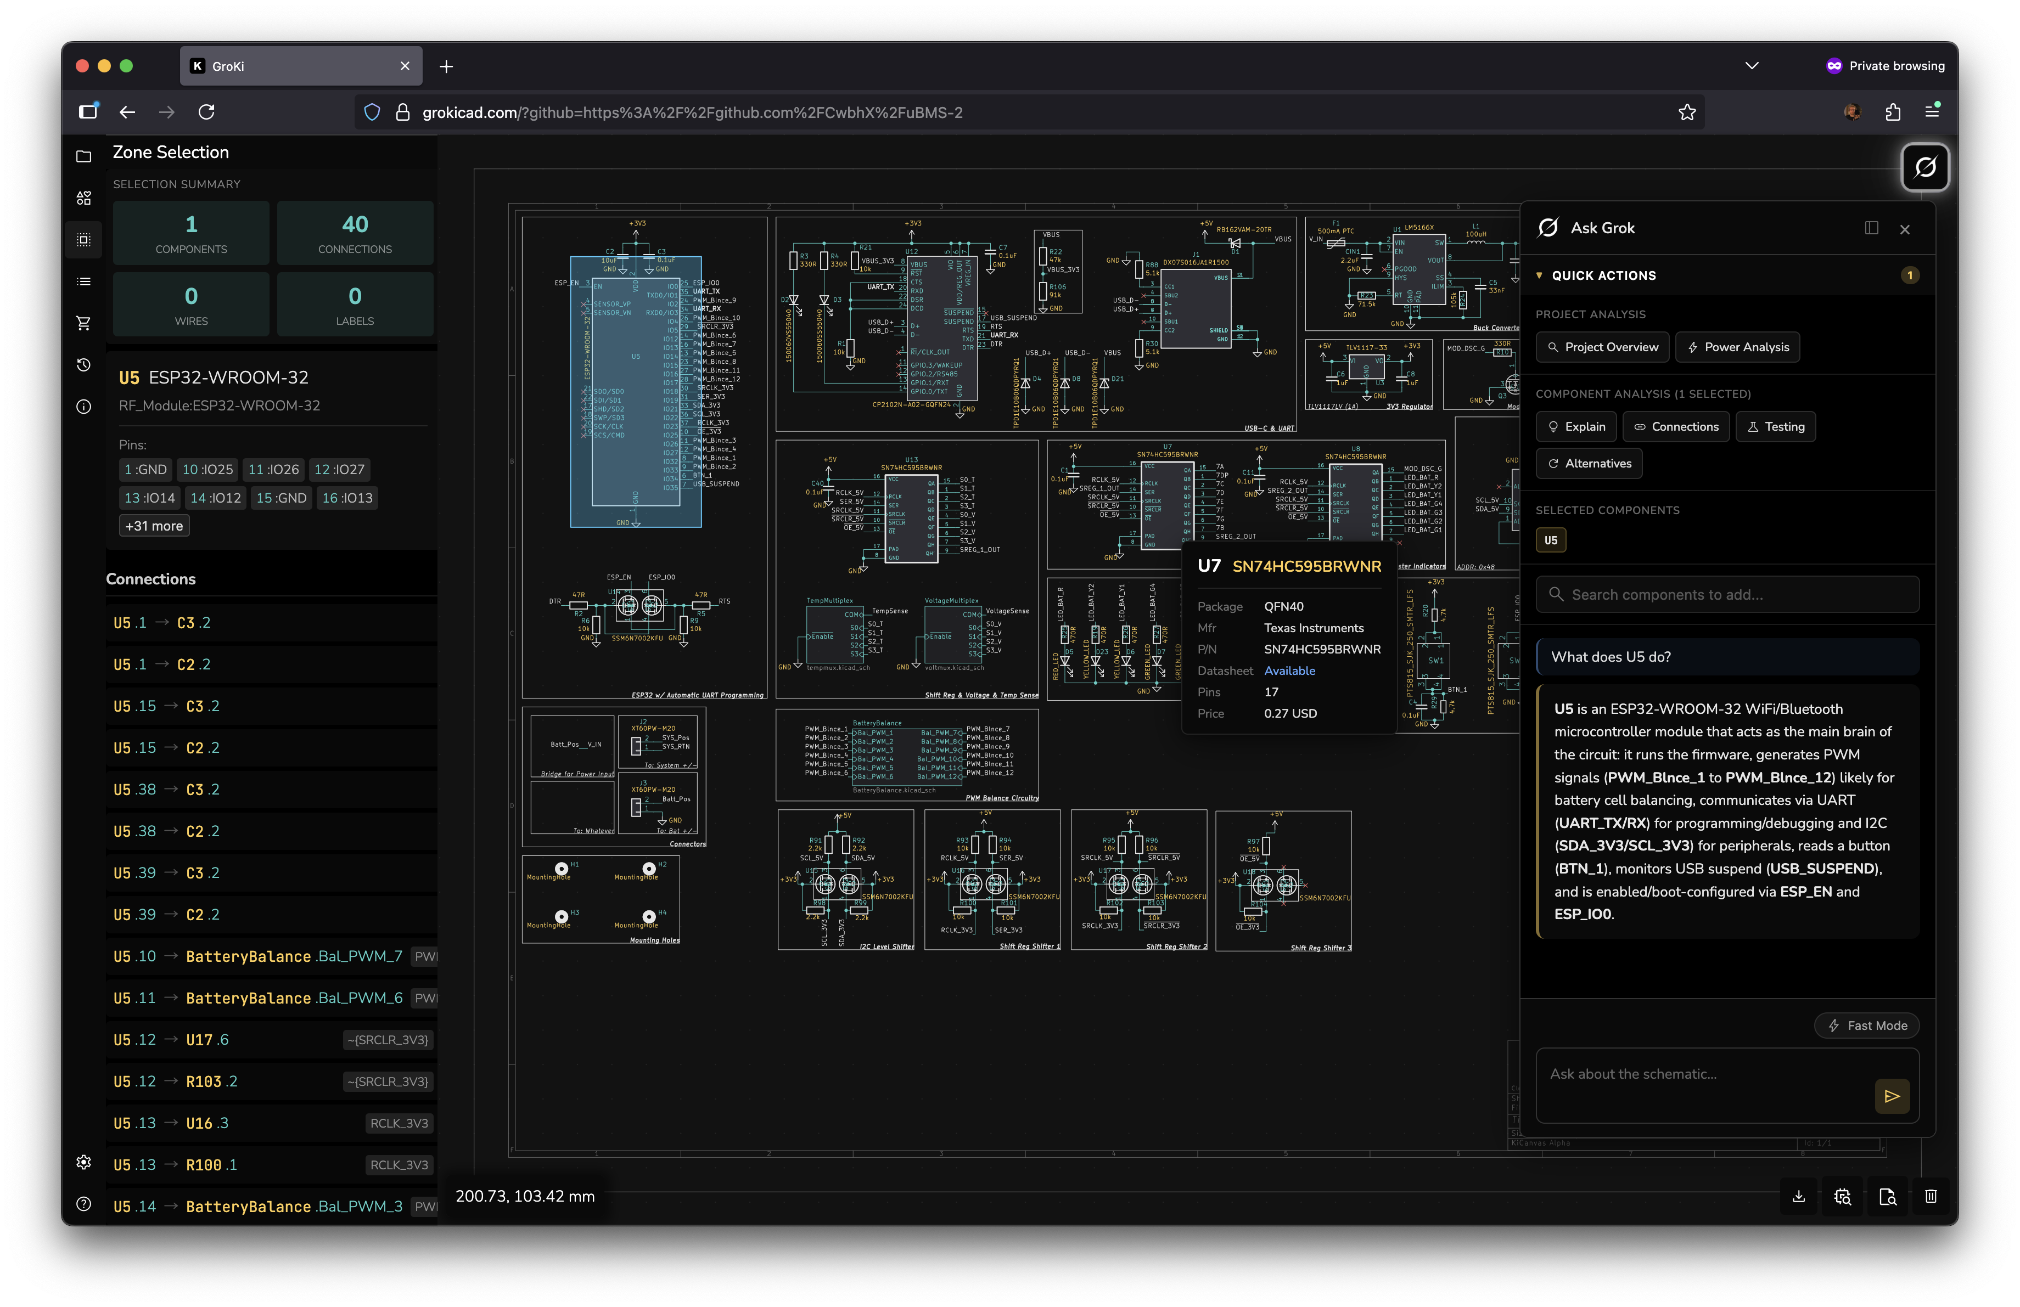This screenshot has width=2020, height=1307.
Task: Click the floating Grok logo button
Action: [x=1925, y=167]
